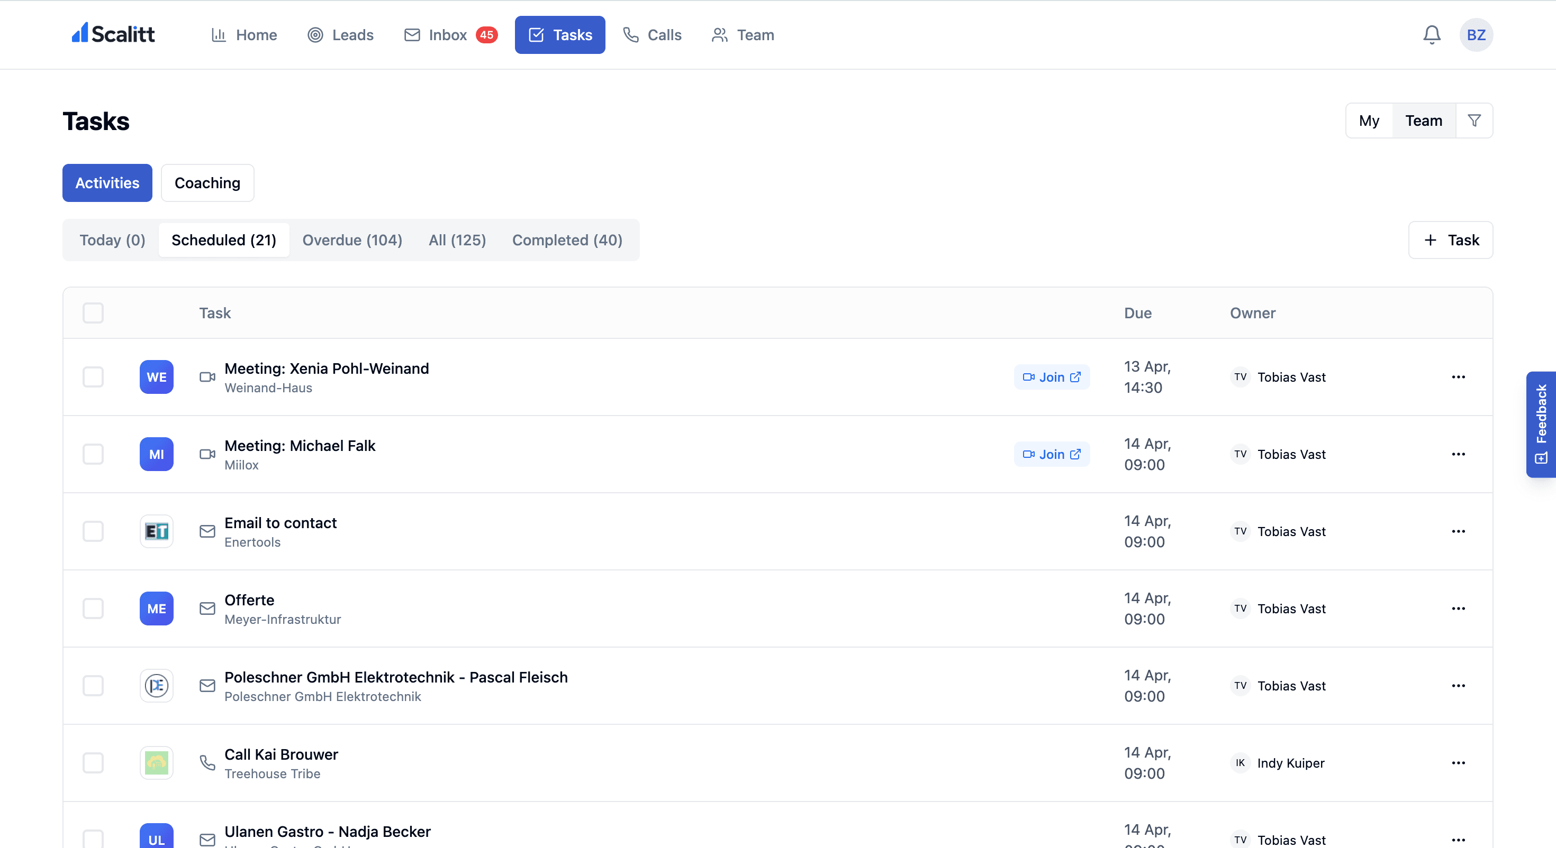Image resolution: width=1556 pixels, height=848 pixels.
Task: Select the checkbox for the Offerte task
Action: [93, 609]
